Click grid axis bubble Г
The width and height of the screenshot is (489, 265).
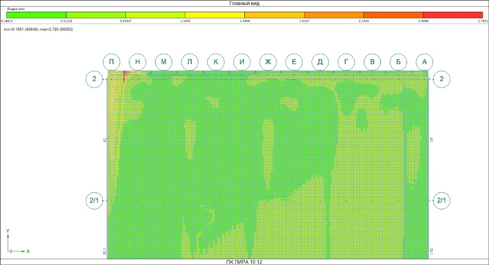pyautogui.click(x=346, y=62)
